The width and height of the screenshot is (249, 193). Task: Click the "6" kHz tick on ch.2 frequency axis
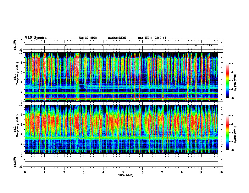pos(22,125)
